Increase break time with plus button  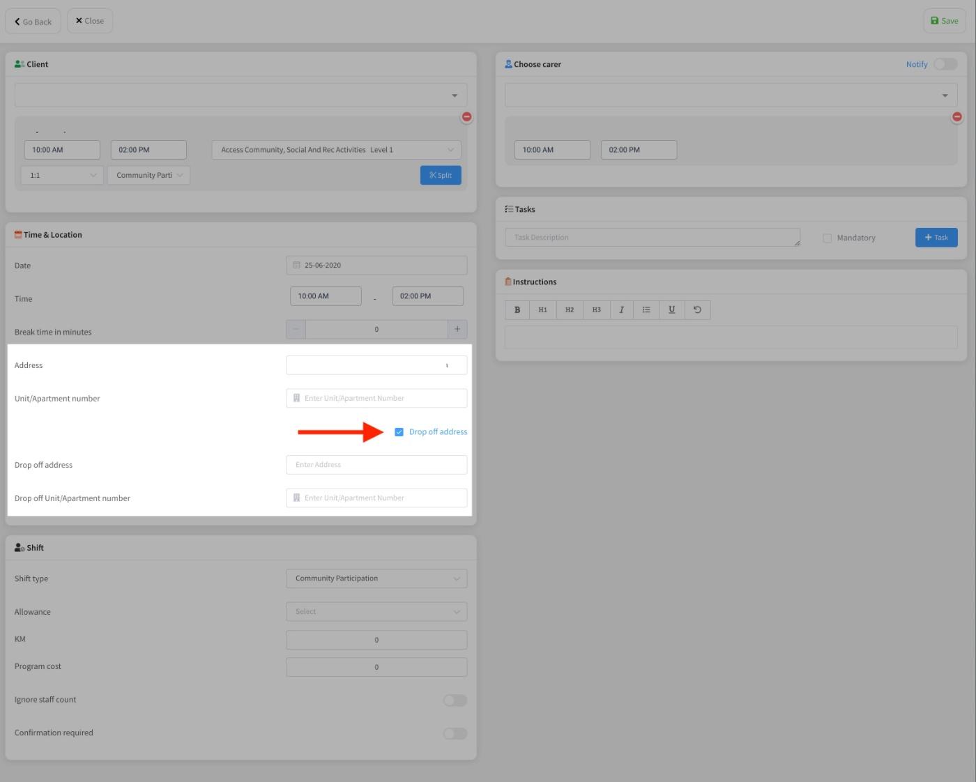click(x=457, y=330)
